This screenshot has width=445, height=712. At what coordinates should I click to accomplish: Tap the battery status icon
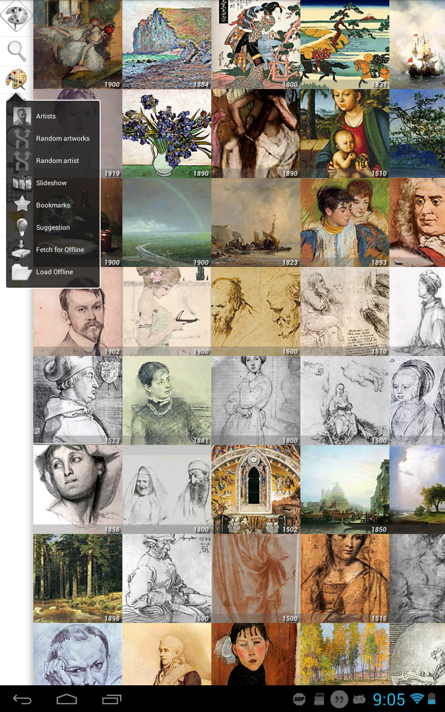432,699
